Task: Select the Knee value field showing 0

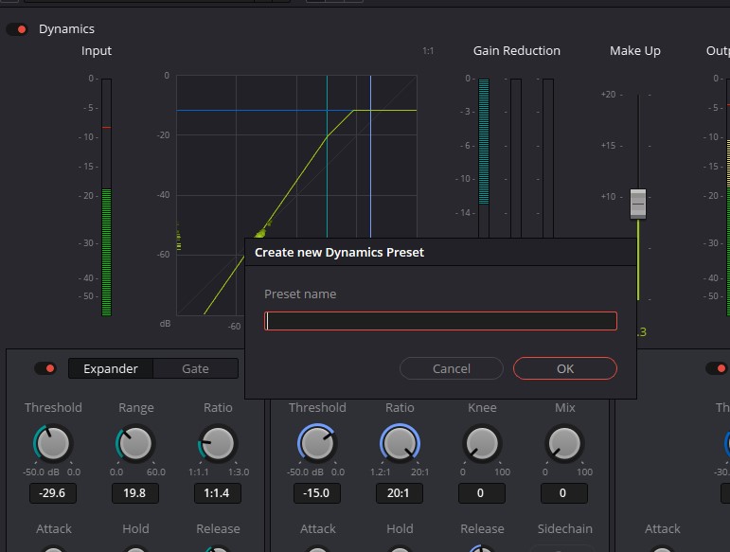Action: tap(482, 493)
